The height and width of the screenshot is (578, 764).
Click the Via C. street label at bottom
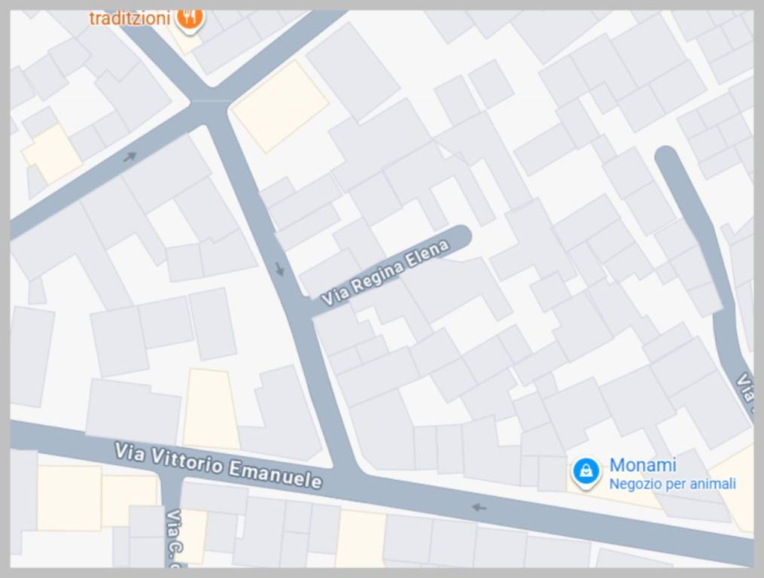[x=173, y=538]
